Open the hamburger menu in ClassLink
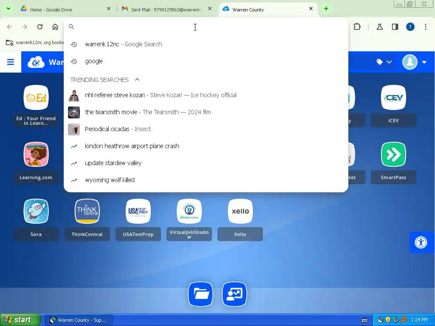The image size is (435, 326). [x=11, y=62]
